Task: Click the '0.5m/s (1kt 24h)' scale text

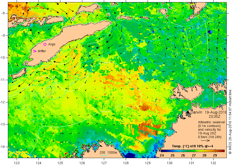Action: click(x=210, y=137)
